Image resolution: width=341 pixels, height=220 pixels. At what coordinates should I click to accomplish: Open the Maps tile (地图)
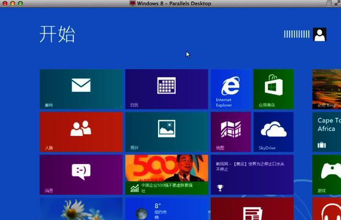[231, 132]
